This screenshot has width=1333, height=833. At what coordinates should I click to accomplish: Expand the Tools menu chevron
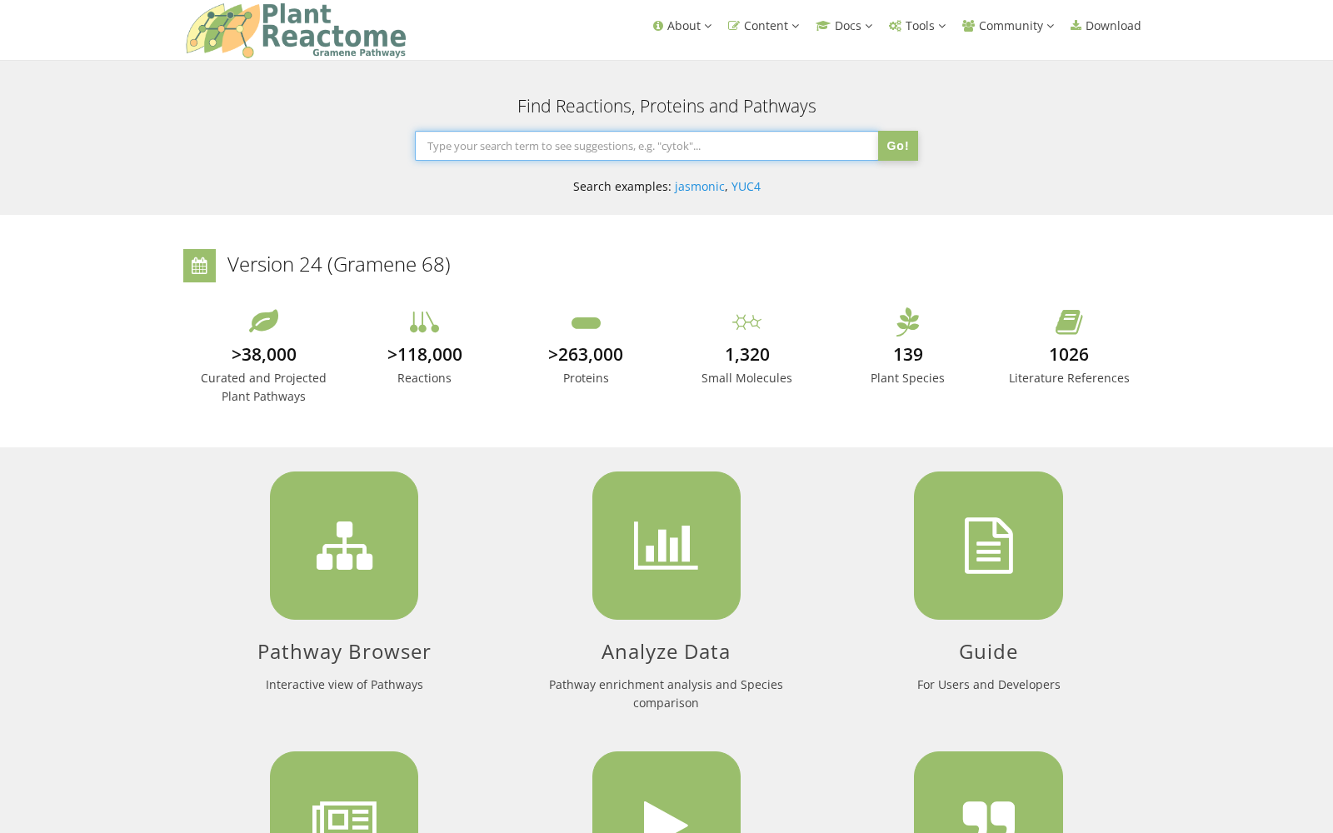[942, 26]
